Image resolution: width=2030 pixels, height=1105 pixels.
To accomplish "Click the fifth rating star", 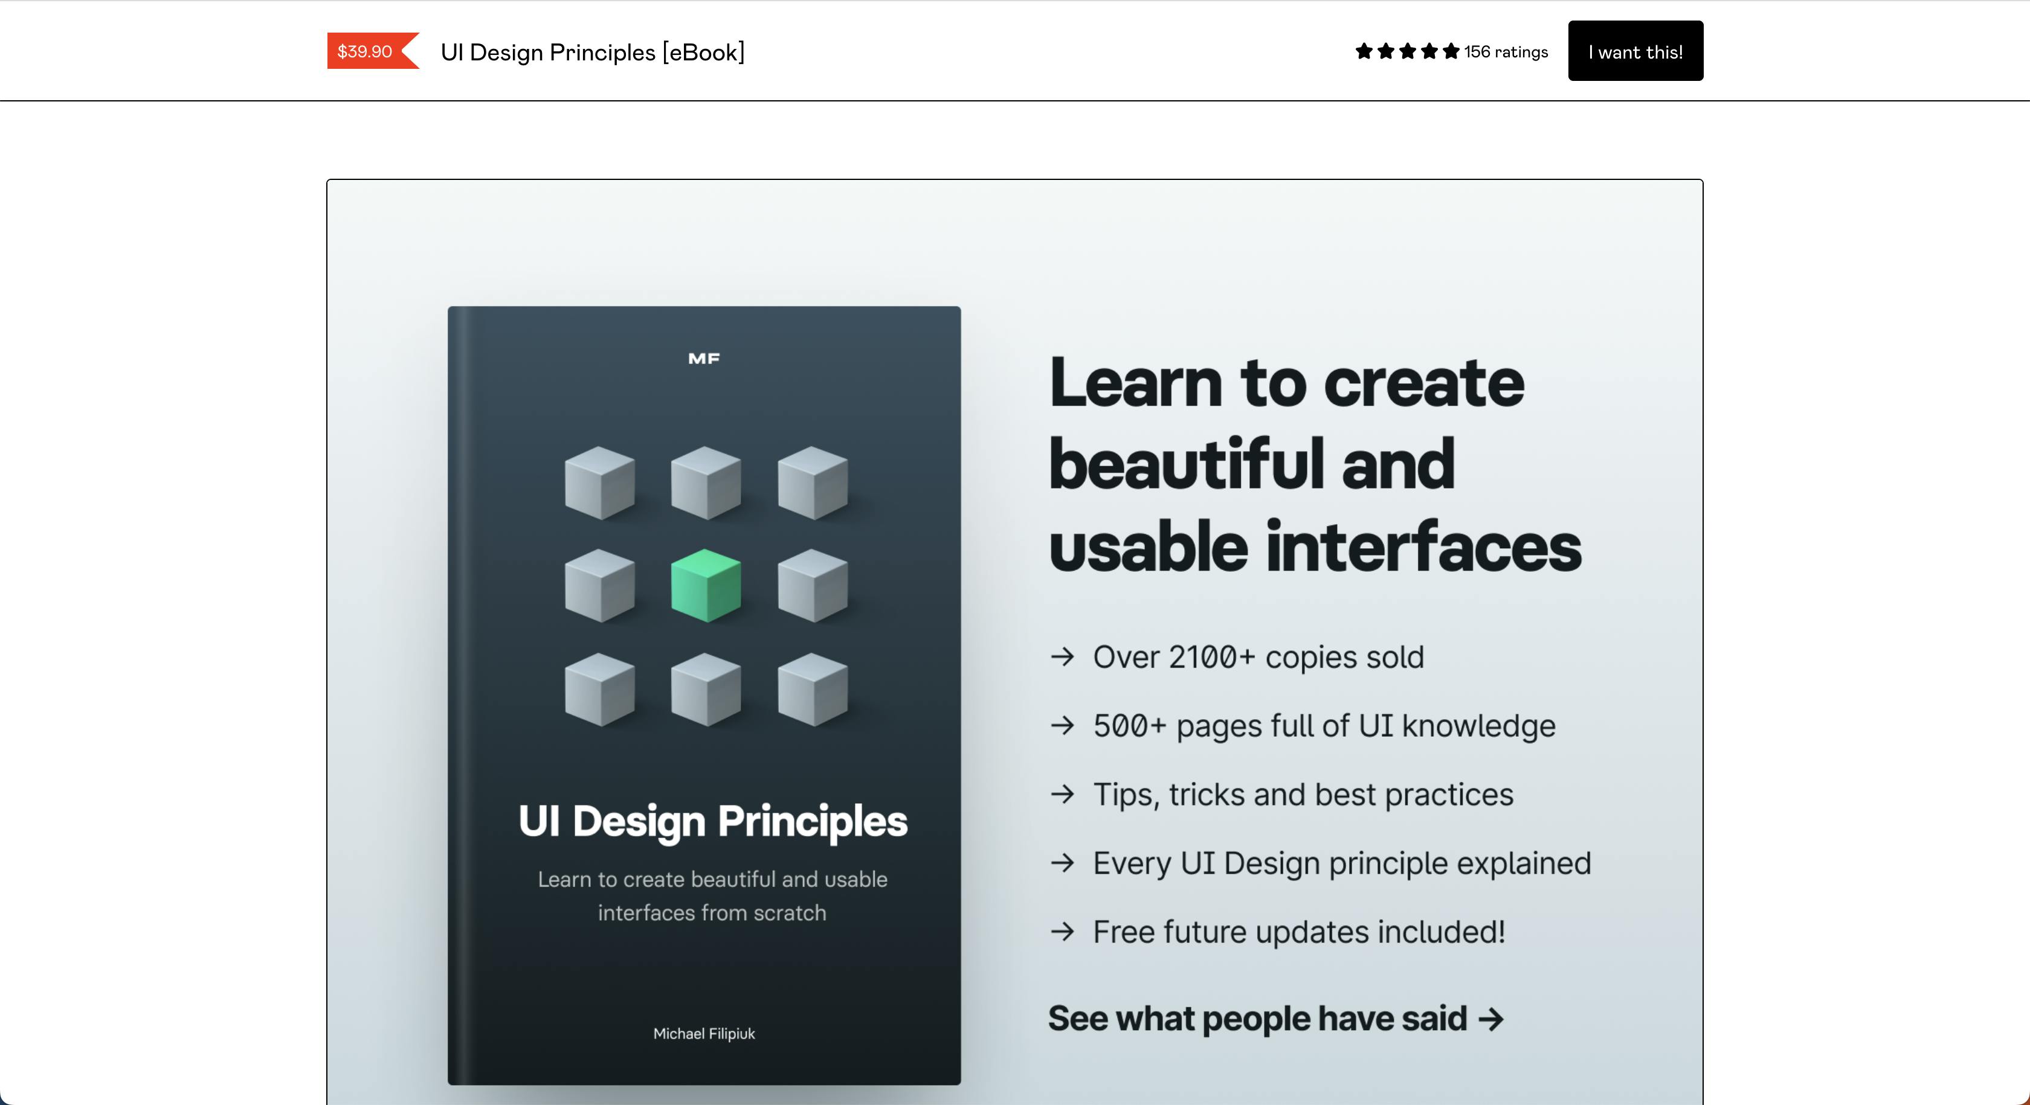I will (1451, 52).
